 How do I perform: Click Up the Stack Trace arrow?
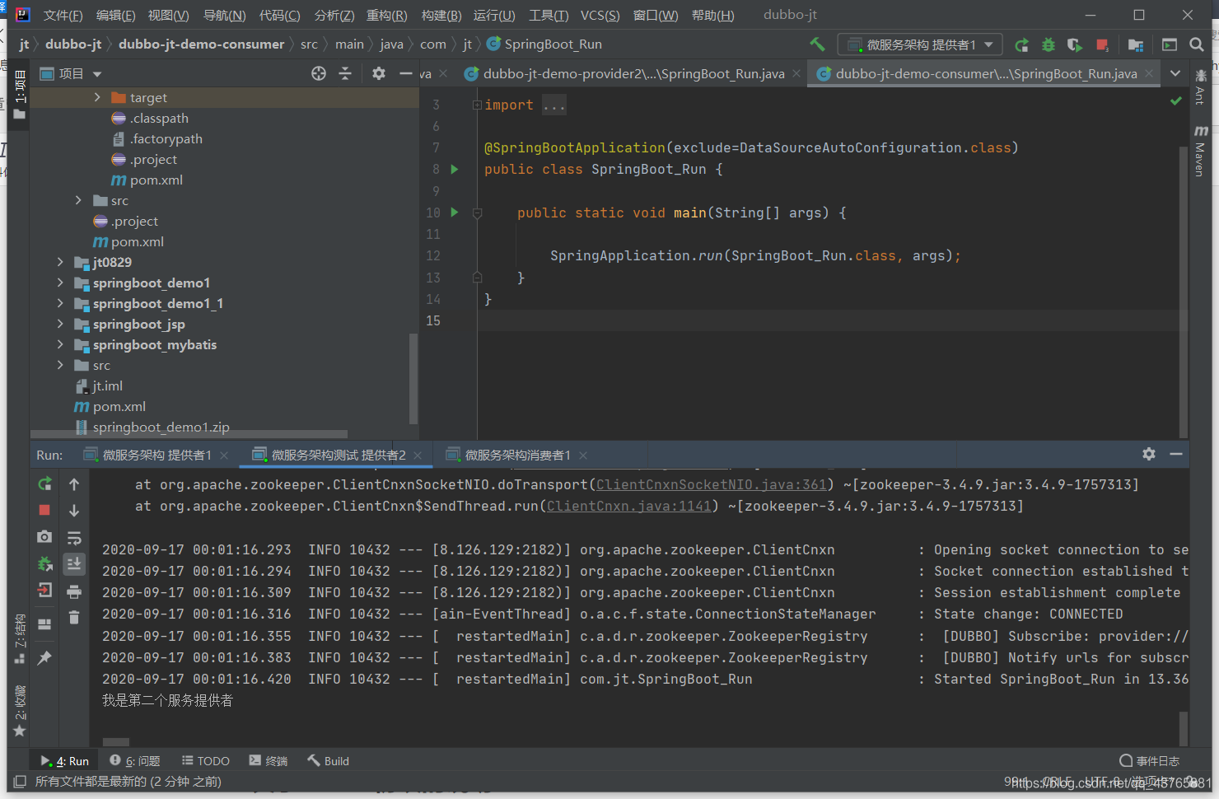pos(74,484)
